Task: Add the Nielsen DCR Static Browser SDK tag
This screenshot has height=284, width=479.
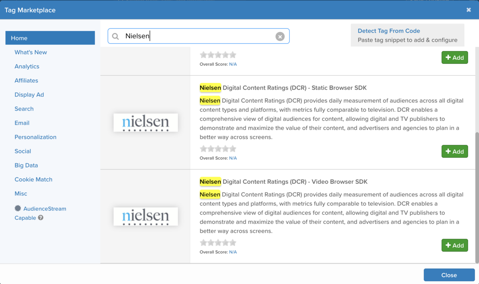Action: [x=455, y=151]
